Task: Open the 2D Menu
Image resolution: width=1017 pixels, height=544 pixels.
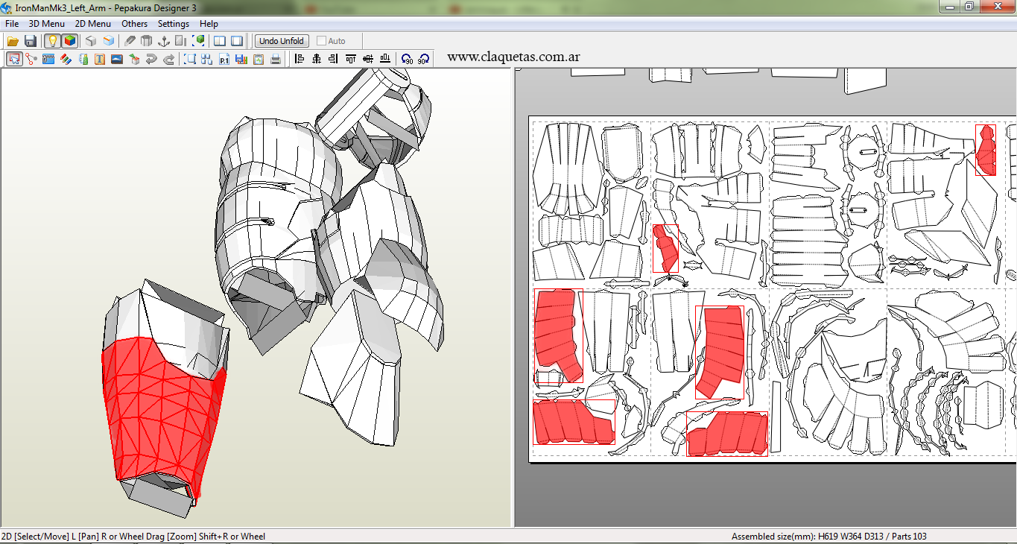Action: click(x=93, y=24)
